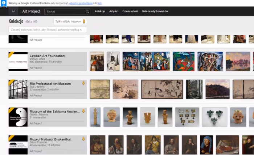This screenshot has width=254, height=155.
Task: Open the three-panel religious painting in Lewben row
Action: coord(146,61)
